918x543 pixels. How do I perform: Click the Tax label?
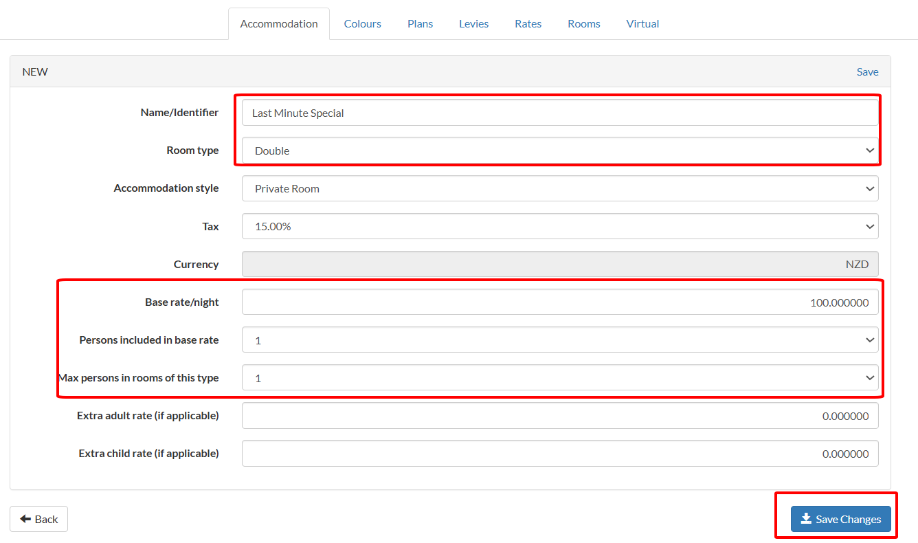211,226
